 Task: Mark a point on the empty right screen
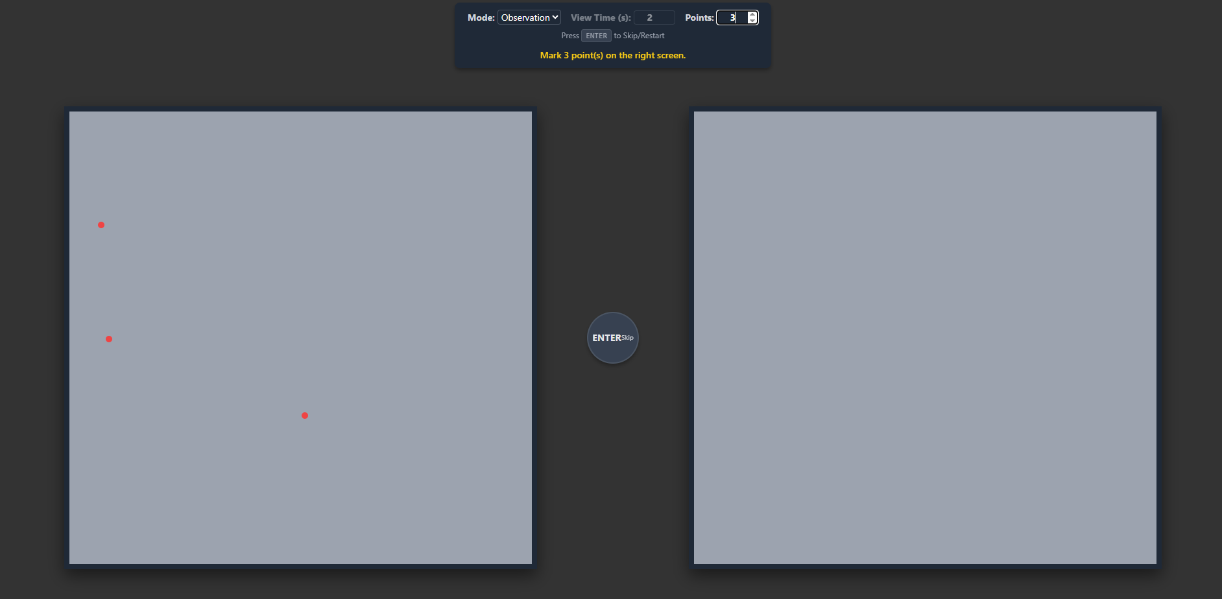pos(925,338)
